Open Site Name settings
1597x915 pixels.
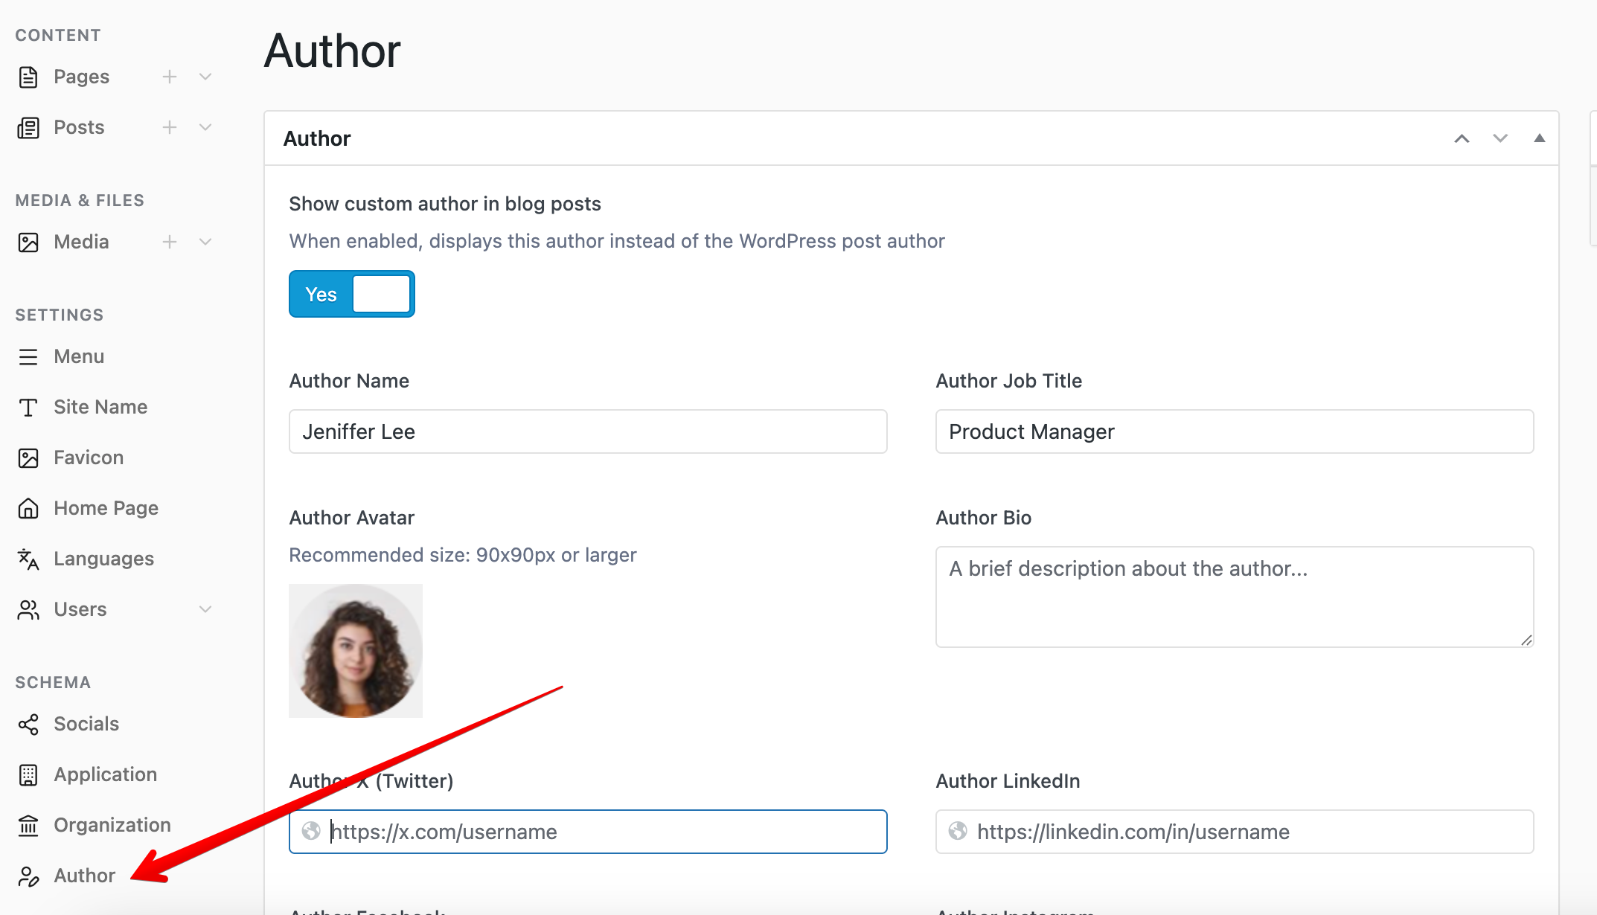pyautogui.click(x=100, y=407)
